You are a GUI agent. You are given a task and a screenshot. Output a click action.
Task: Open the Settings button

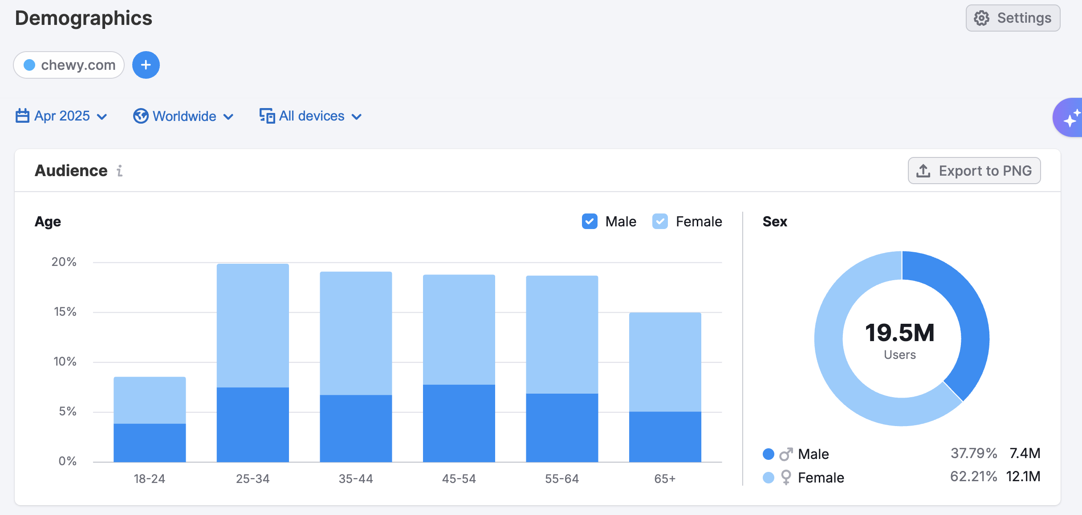coord(1013,18)
